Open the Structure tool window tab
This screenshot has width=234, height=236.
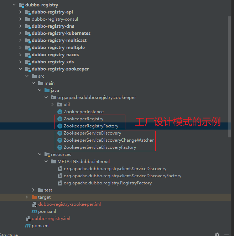9,235
